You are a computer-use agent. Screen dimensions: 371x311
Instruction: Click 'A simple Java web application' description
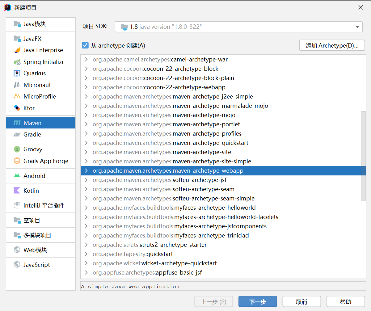[x=130, y=286]
